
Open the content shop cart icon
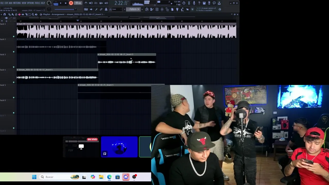coord(192,9)
